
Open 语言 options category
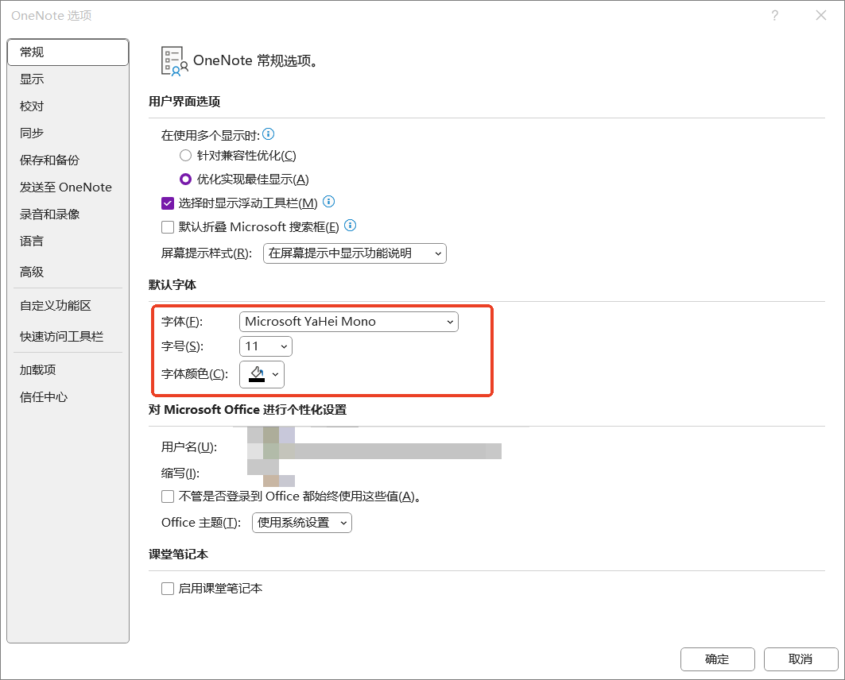[x=68, y=241]
